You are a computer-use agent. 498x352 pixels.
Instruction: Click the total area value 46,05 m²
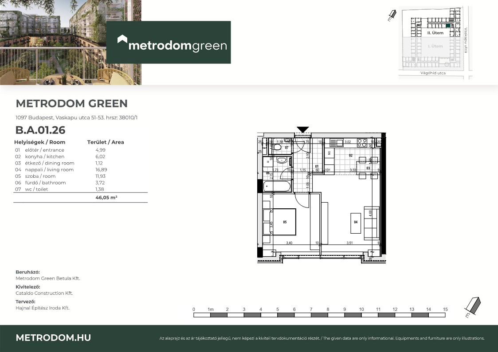pyautogui.click(x=106, y=199)
